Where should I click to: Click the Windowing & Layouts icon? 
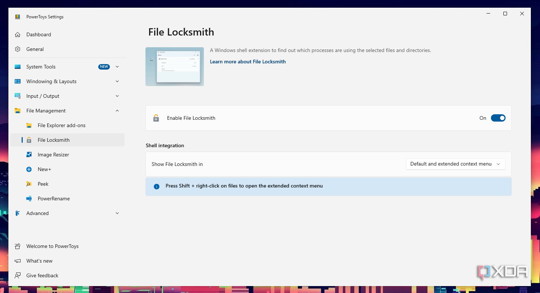click(18, 81)
